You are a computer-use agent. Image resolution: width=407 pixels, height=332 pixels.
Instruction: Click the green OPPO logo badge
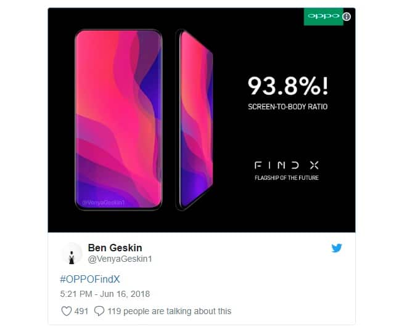click(323, 16)
